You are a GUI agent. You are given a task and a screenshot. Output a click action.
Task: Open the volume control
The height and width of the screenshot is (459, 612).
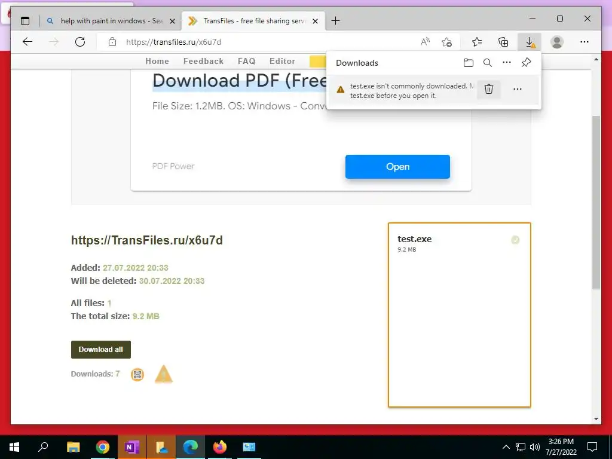click(x=535, y=447)
